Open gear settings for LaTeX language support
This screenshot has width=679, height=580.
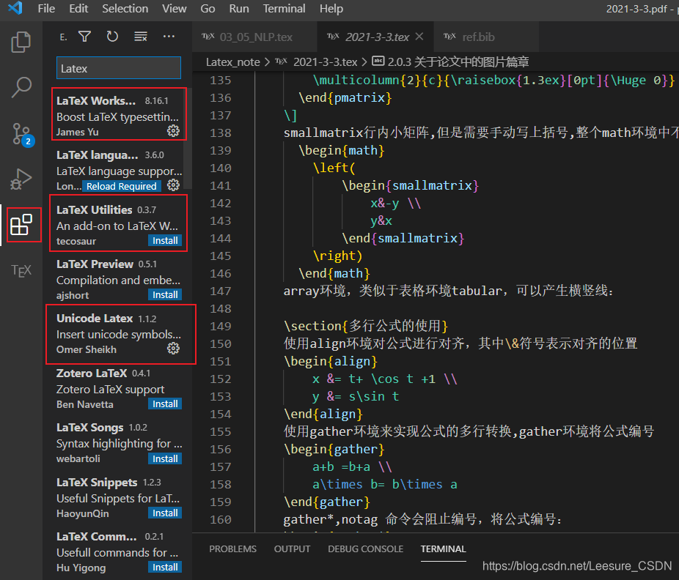(173, 185)
